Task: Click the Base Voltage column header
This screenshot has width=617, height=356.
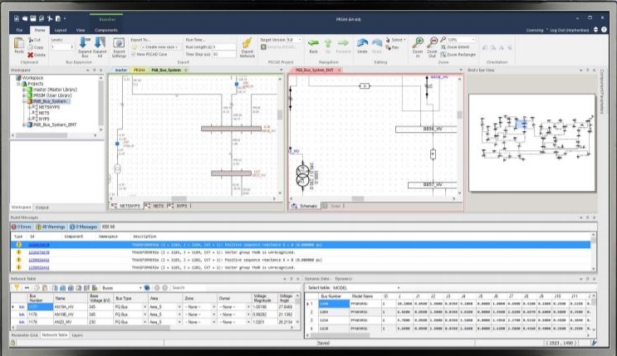Action: pyautogui.click(x=100, y=298)
